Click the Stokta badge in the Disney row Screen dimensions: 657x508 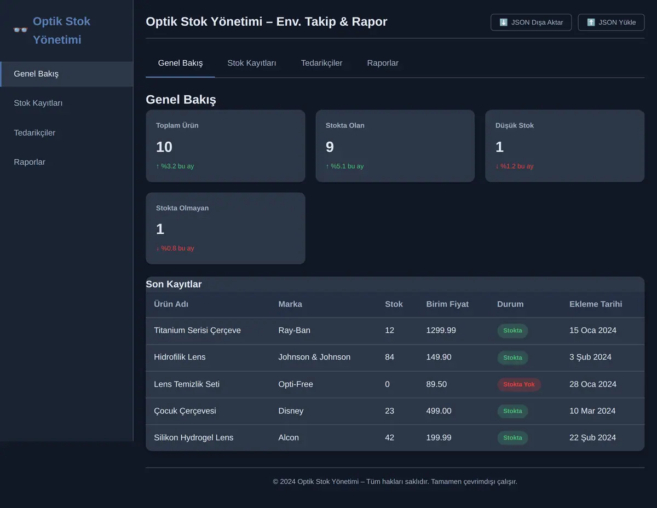tap(512, 411)
